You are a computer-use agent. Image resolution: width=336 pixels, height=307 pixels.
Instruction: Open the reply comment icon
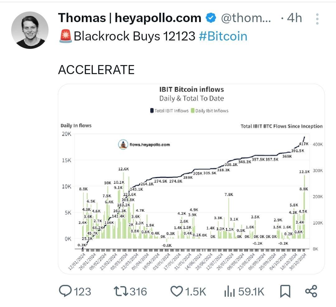[x=65, y=291]
